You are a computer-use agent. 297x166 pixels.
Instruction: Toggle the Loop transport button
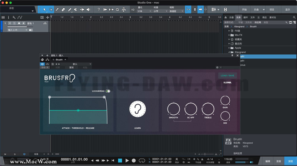pos(142,160)
